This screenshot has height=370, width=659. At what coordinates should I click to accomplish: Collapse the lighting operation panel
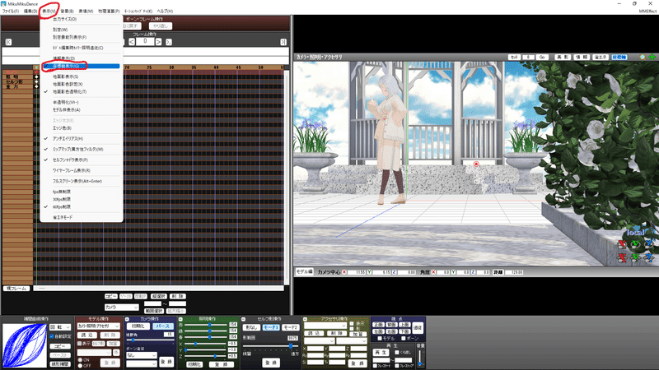click(180, 319)
